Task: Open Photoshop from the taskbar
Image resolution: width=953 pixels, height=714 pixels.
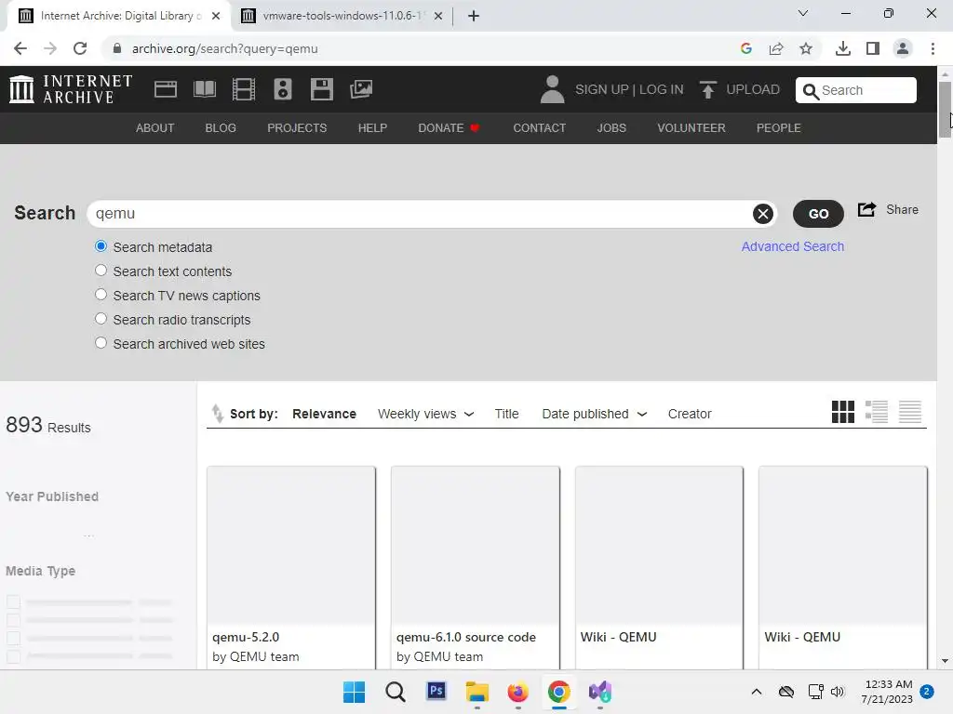Action: click(436, 691)
